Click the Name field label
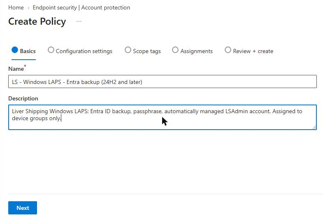323x221 pixels. pos(16,69)
